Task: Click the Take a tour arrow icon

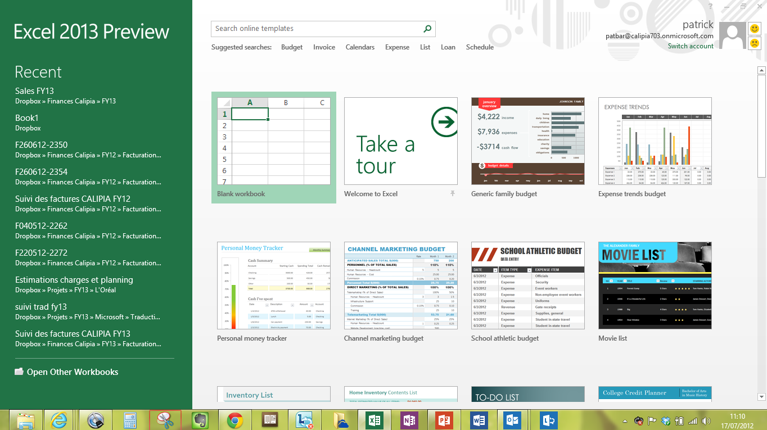Action: [x=444, y=122]
